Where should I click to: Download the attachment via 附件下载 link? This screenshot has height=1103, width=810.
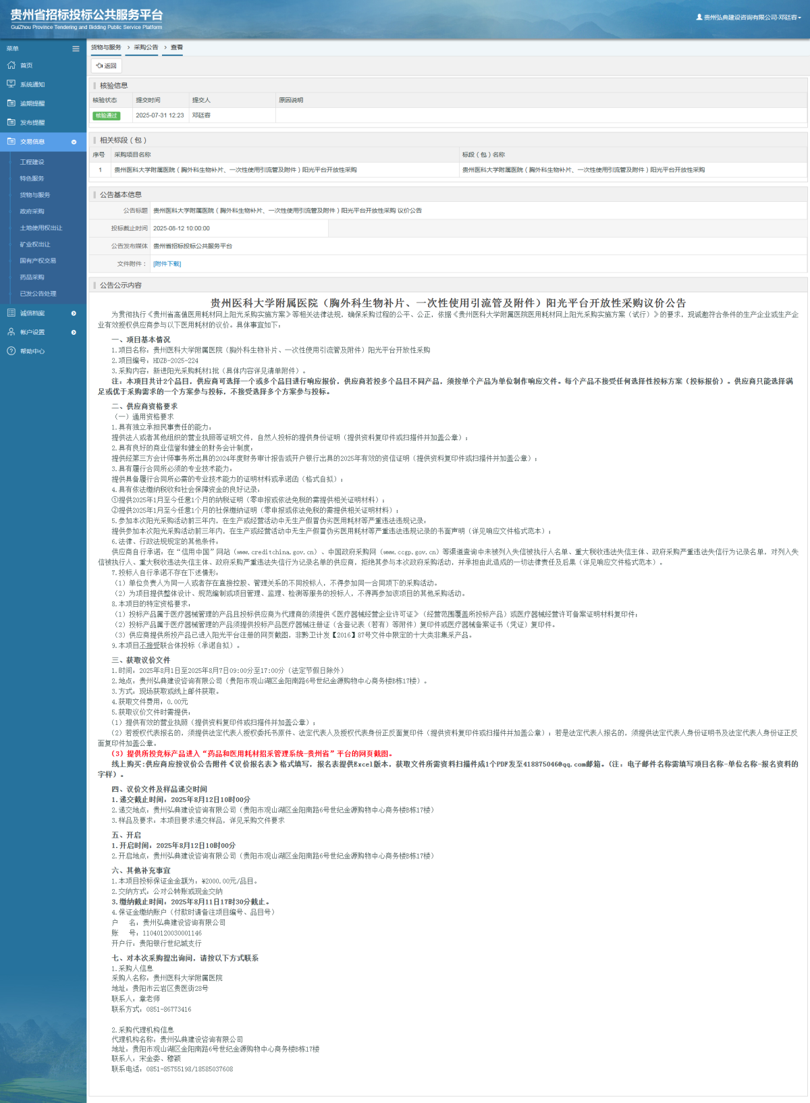coord(167,264)
